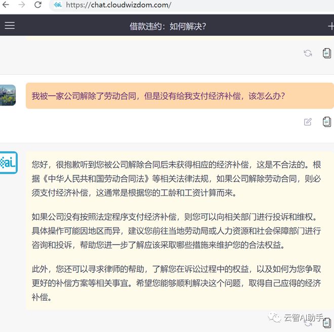
Task: Click the 云智AI助手 watermark text
Action: [304, 318]
